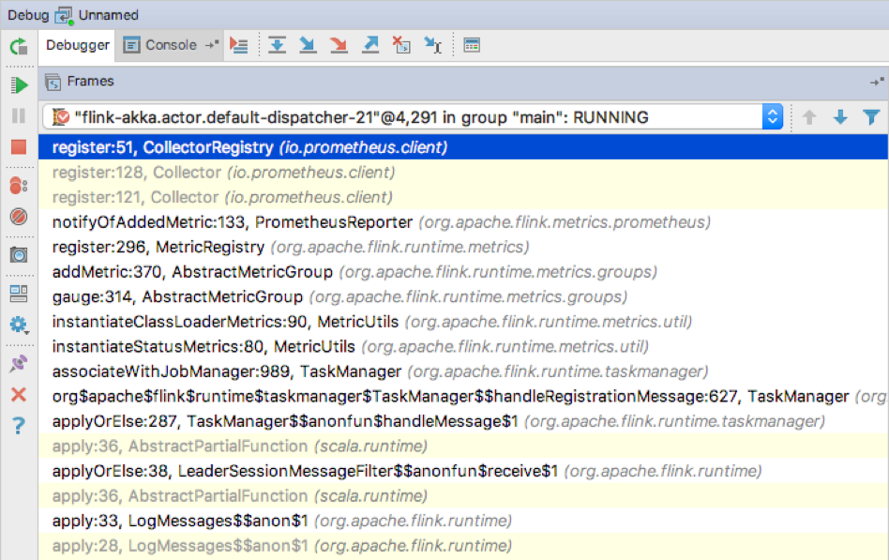Open debugger settings gear menu
Viewport: 889px width, 560px height.
coord(19,325)
